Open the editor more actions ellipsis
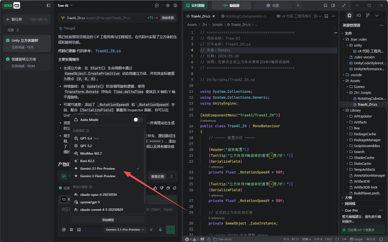Viewport: 388px width, 242px height. [333, 16]
